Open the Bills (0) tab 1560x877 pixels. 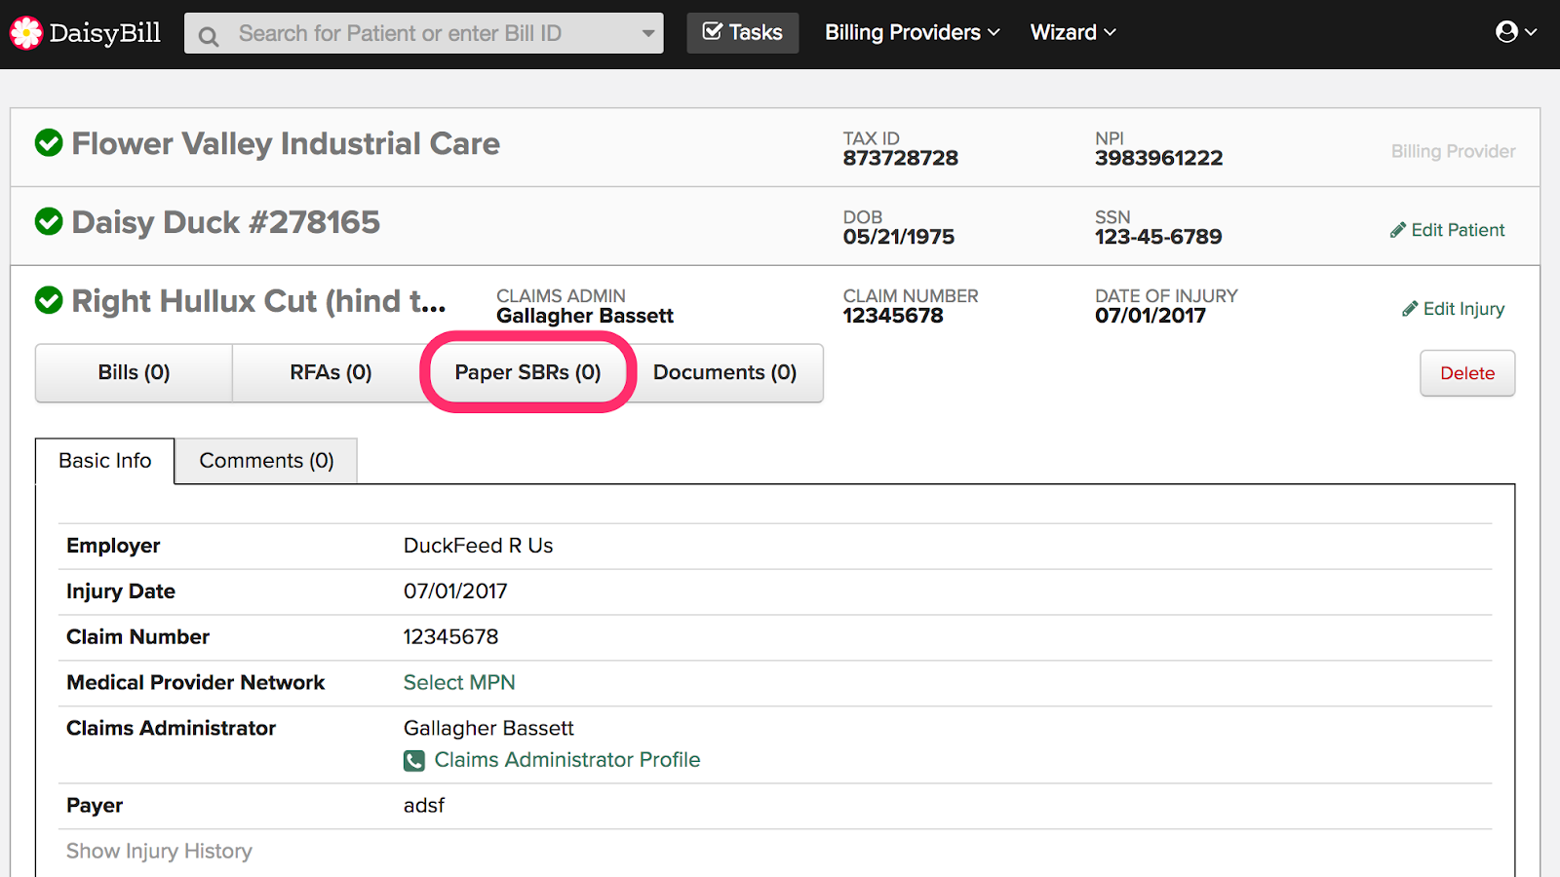134,372
